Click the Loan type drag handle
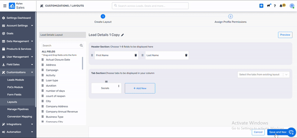Viewport: 297px width, 138px height. [43, 80]
